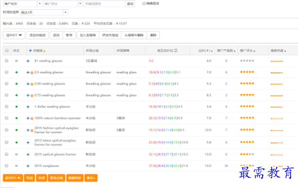Click orange gear icon for '0.50 reading glasses'
298x188 pixels.
(x=32, y=84)
